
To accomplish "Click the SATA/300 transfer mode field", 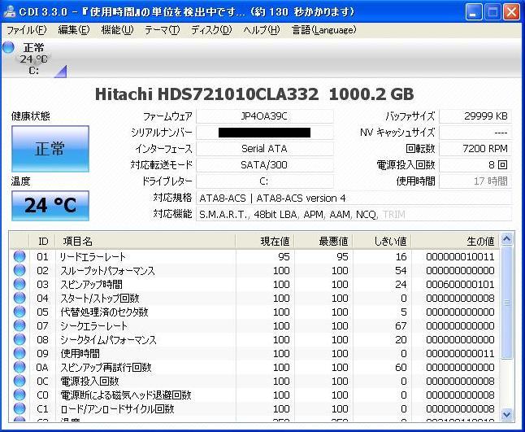I will pyautogui.click(x=264, y=164).
